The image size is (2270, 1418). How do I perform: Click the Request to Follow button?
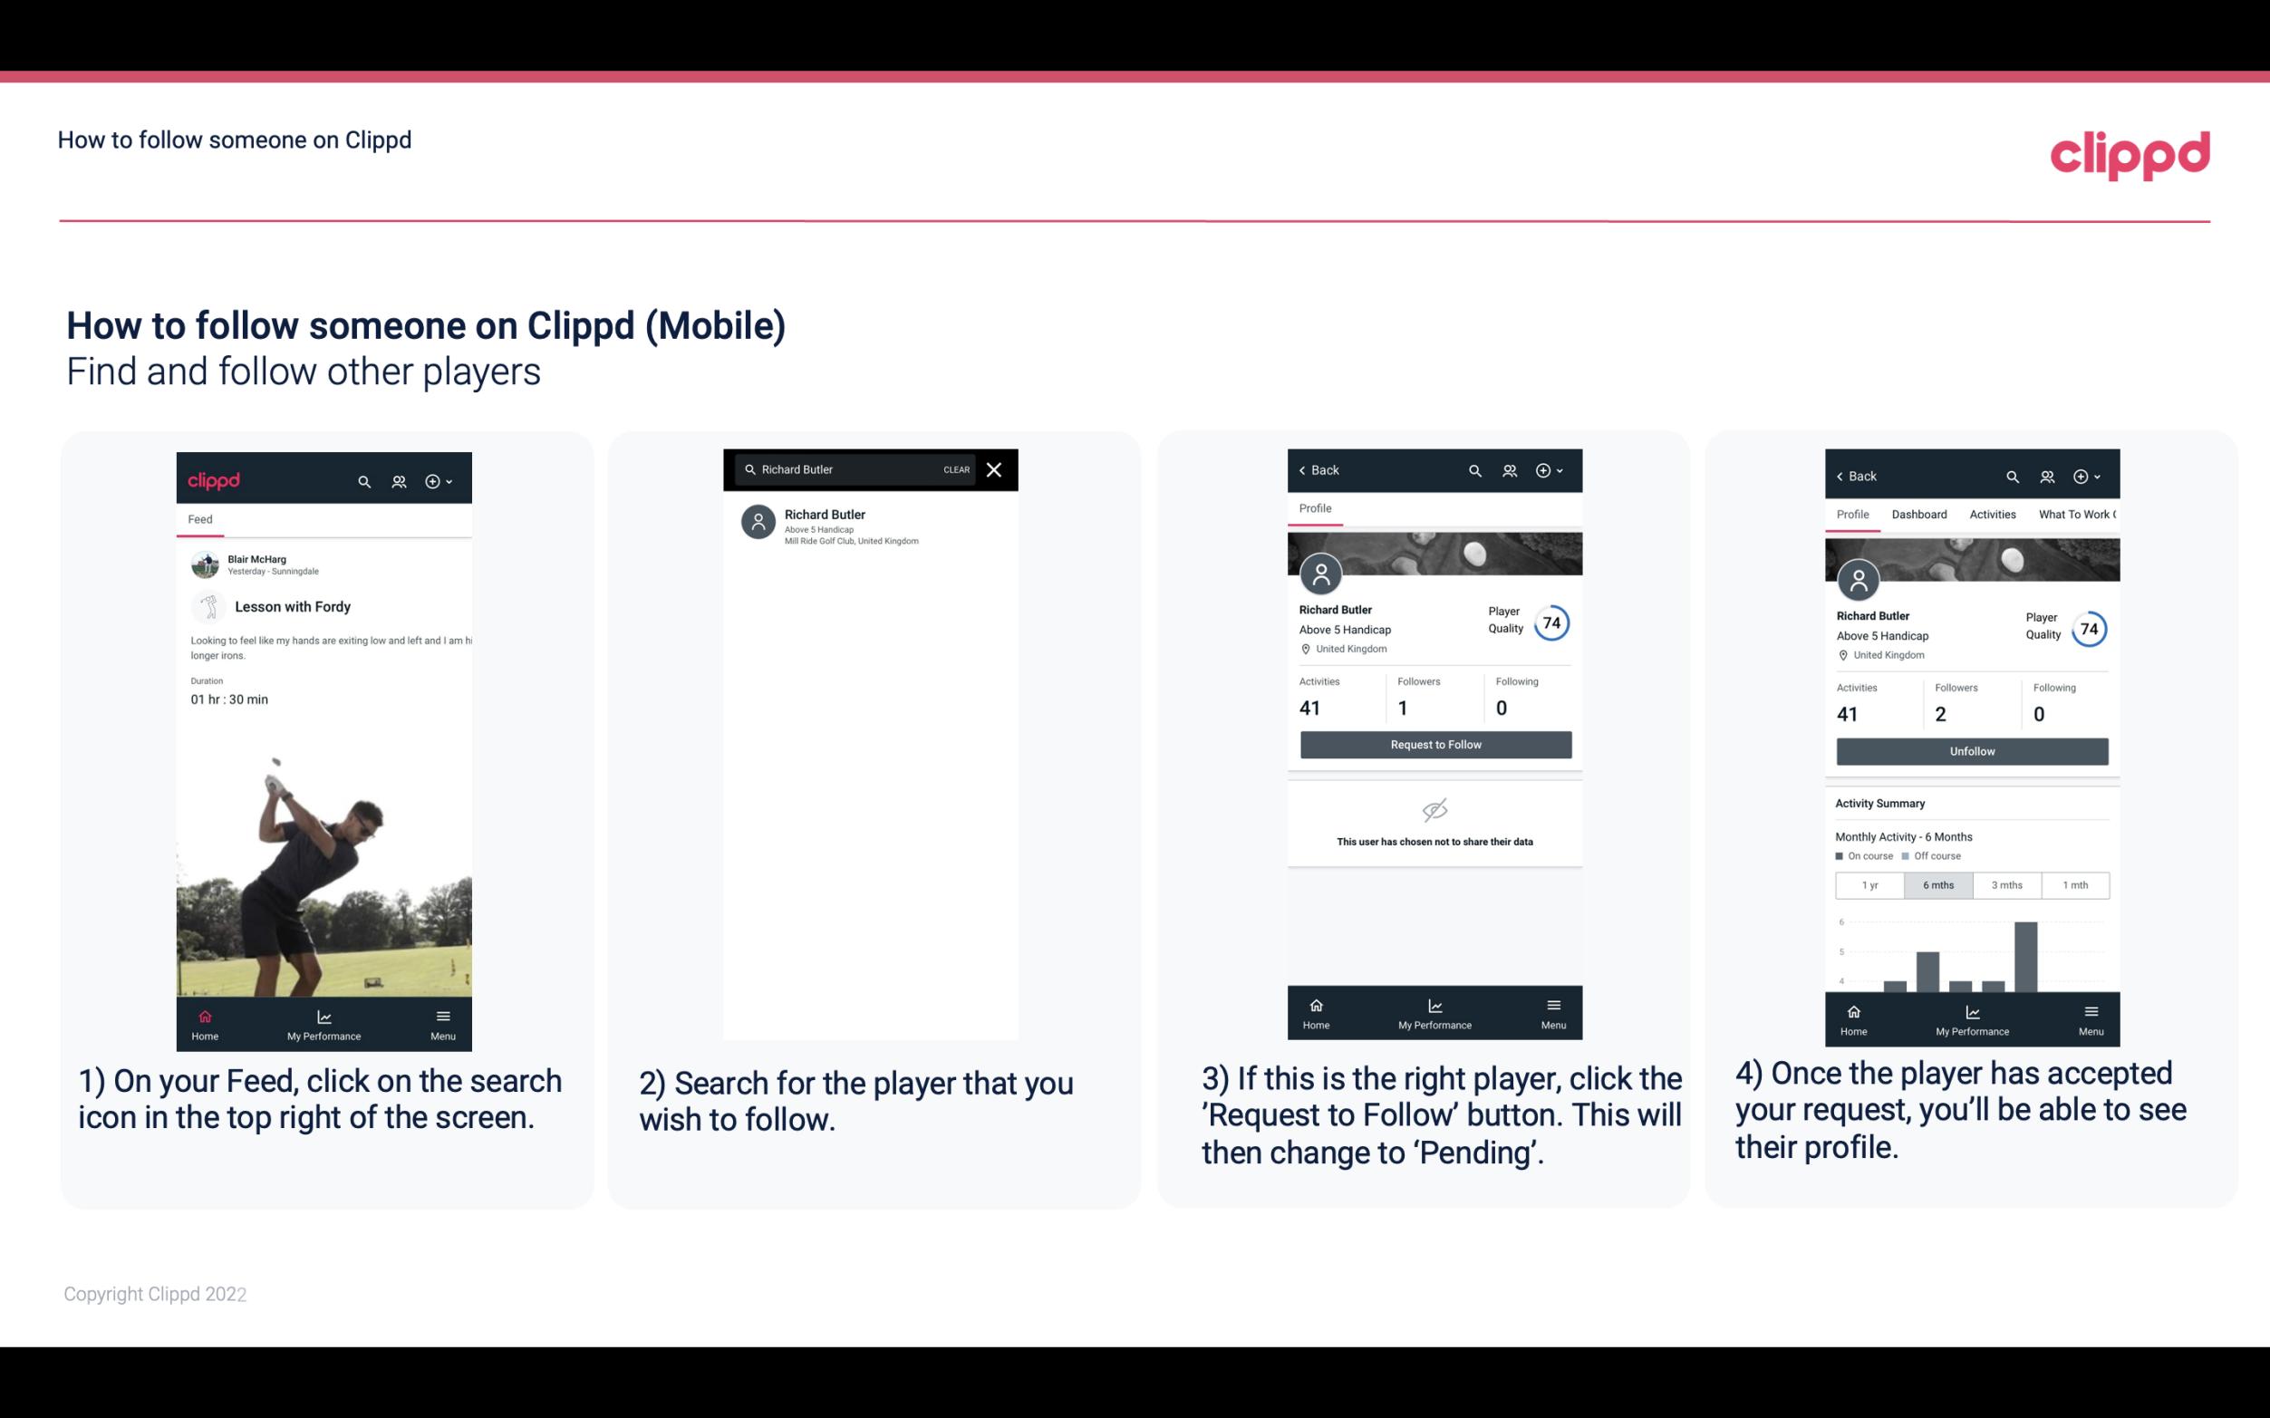pos(1434,745)
